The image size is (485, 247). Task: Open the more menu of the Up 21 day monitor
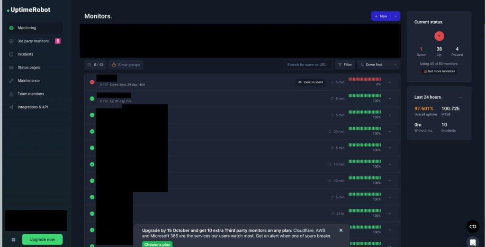pos(389,98)
